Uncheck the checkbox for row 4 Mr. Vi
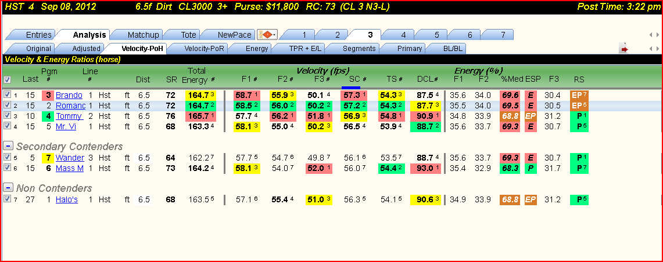Viewport: 663px width, 262px height. [x=7, y=126]
